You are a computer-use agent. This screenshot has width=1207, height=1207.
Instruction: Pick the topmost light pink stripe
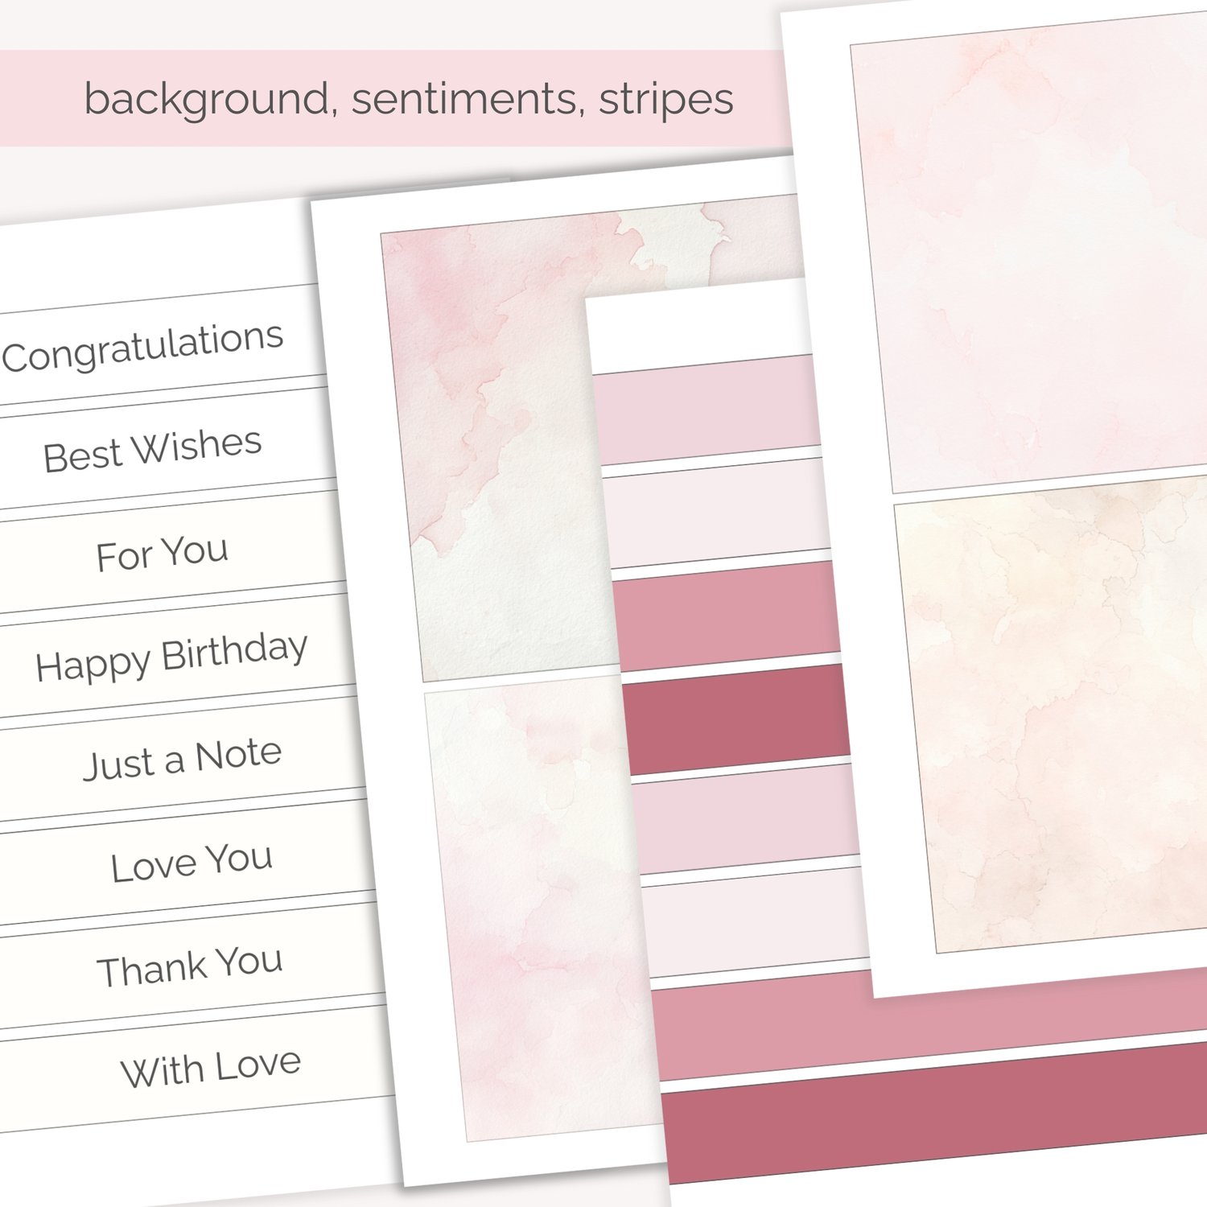706,410
